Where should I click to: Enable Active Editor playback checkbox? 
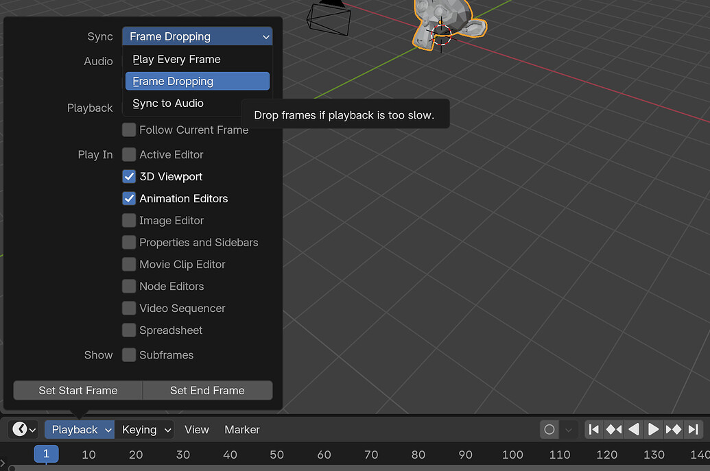tap(129, 154)
